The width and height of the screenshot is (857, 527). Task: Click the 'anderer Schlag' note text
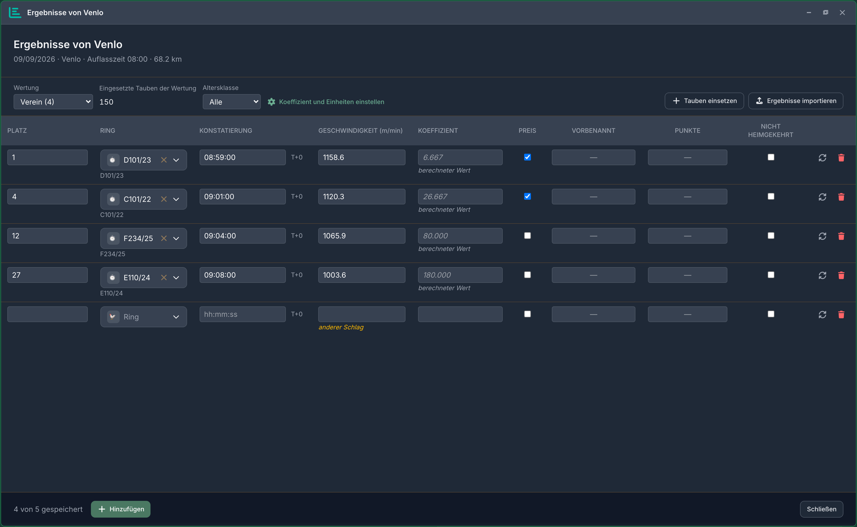coord(341,327)
